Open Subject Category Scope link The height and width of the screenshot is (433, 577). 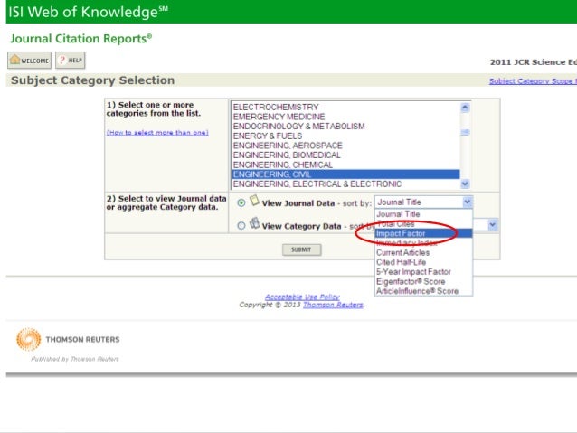click(x=533, y=81)
